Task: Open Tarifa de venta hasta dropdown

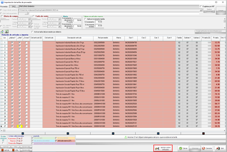Action: point(59,27)
